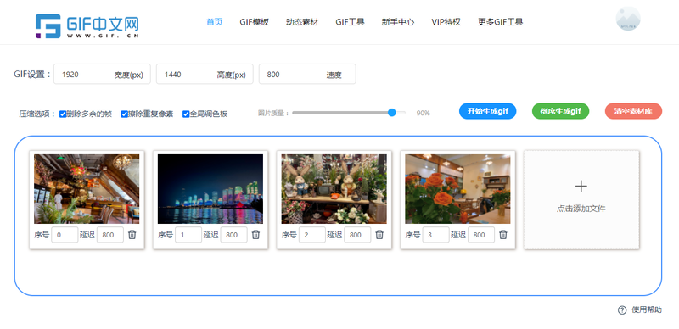Click the 90% quality value

pos(423,113)
